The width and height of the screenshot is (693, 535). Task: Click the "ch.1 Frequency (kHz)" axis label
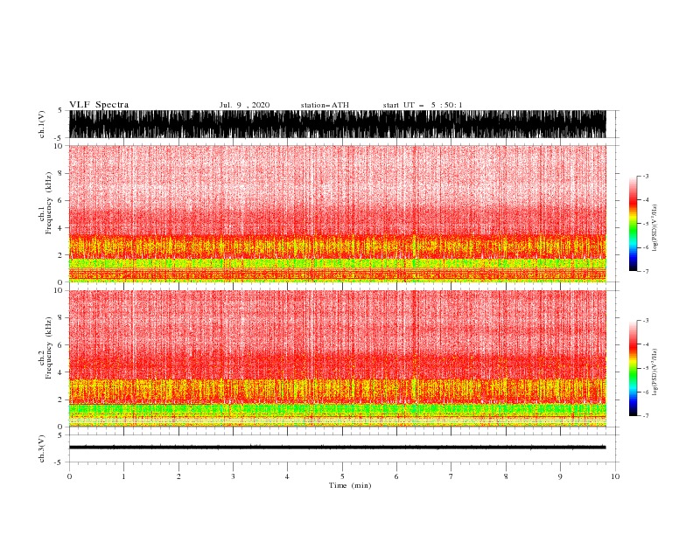(45, 203)
